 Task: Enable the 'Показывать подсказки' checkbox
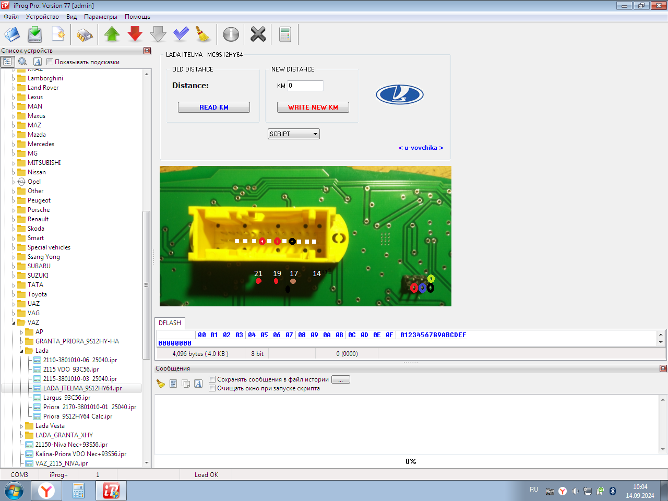50,62
